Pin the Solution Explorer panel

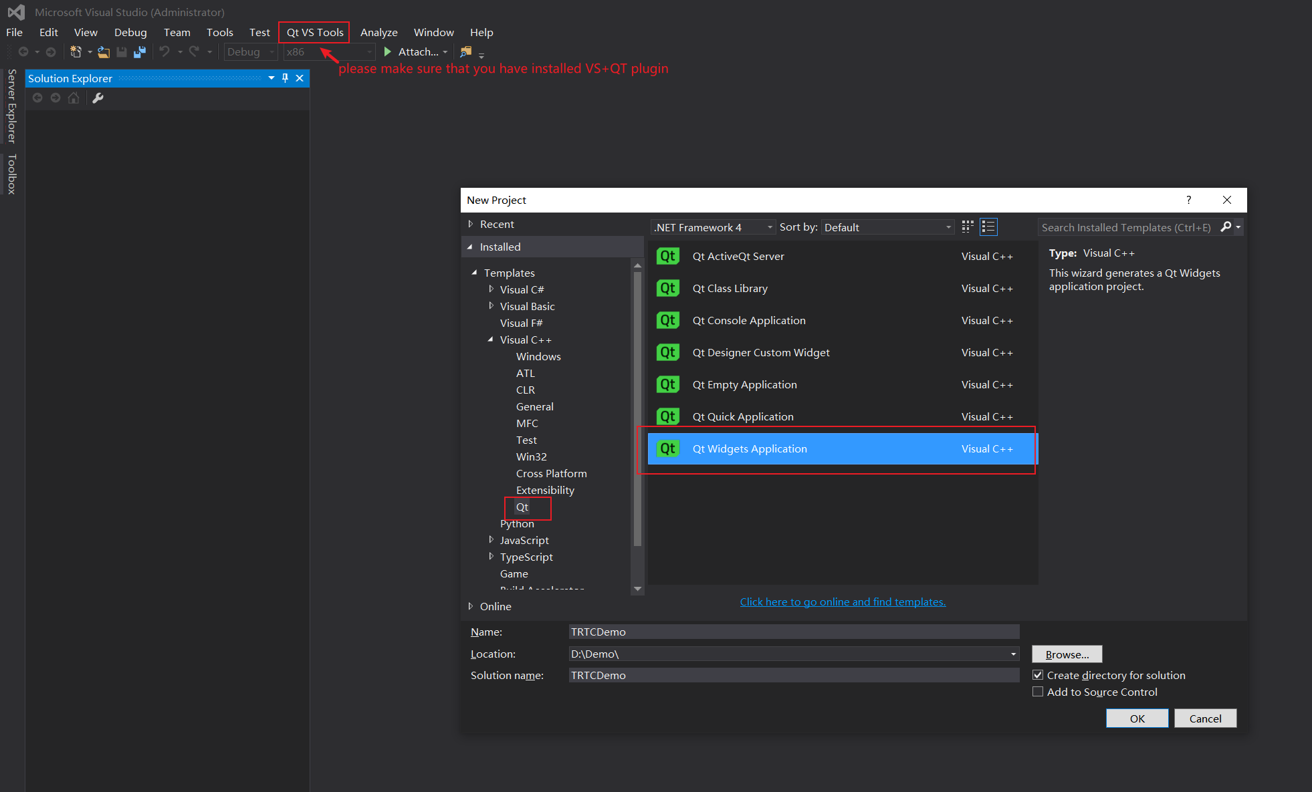tap(286, 78)
